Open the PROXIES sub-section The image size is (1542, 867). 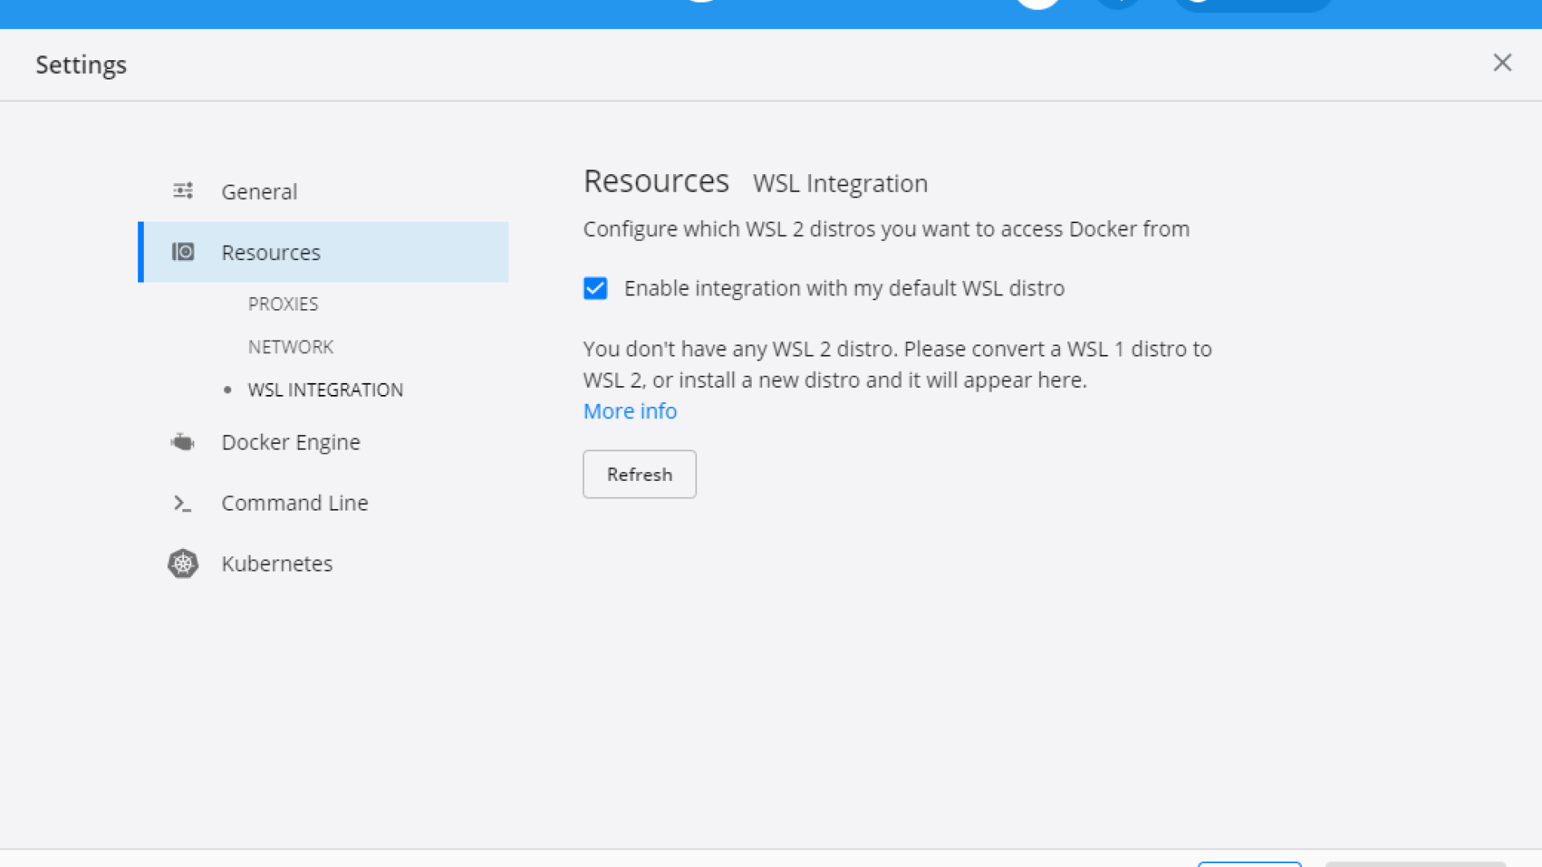283,304
